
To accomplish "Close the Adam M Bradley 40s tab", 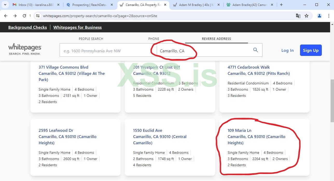I will (x=218, y=5).
